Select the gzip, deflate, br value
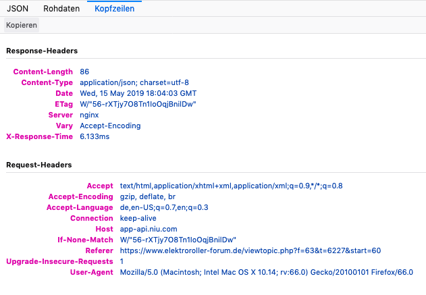The image size is (426, 295). pos(147,196)
